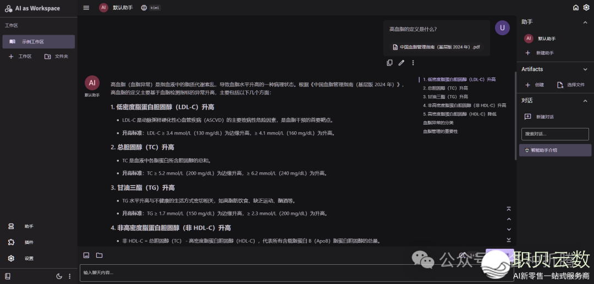Go to next message arrow

click(509, 229)
